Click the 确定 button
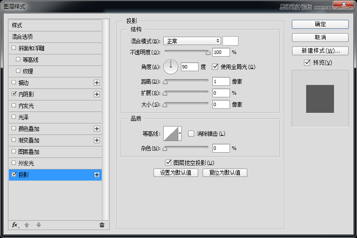This screenshot has height=238, width=357. (x=320, y=24)
